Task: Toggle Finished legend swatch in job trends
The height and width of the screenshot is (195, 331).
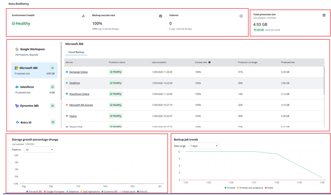Action: (x=225, y=188)
